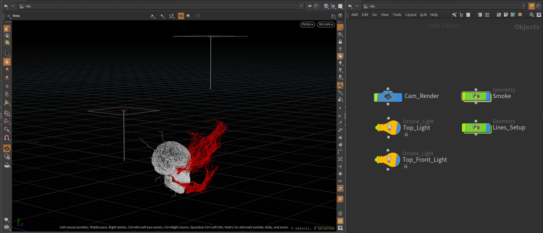543x233 pixels.
Task: Open the Persp viewport dropdown
Action: [307, 24]
